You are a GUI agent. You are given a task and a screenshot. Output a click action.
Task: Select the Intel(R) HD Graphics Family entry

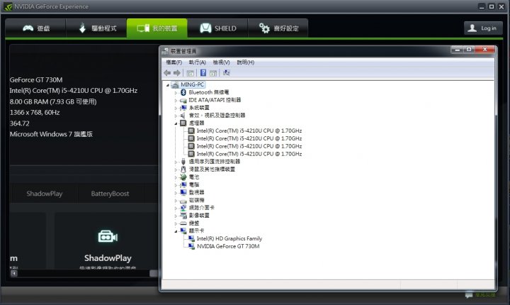[x=229, y=238]
